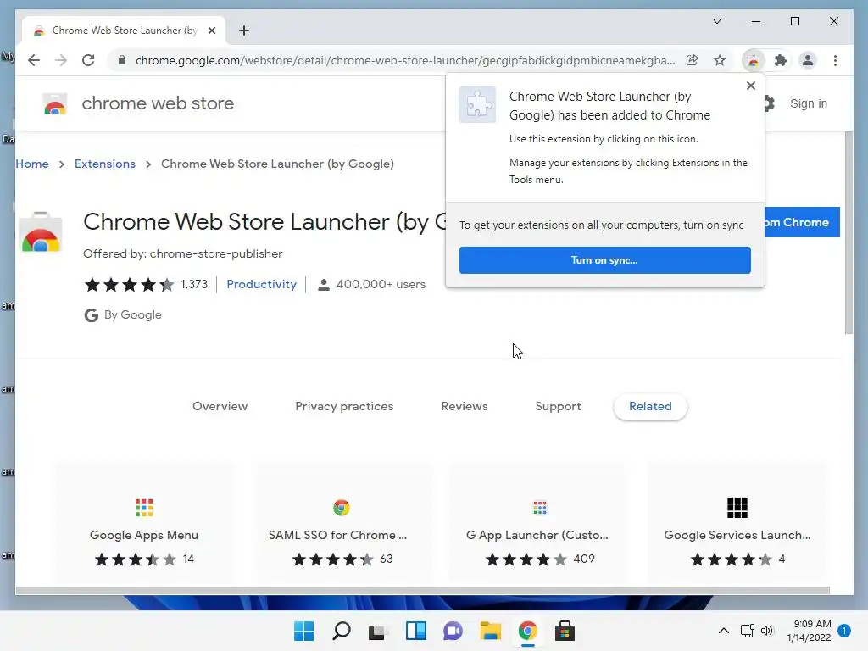The image size is (868, 651).
Task: Click the Remove from Chrome button
Action: [802, 222]
